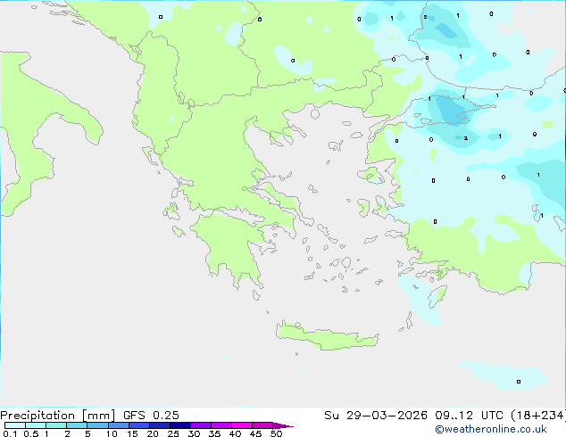Viewport: 566px width, 437px height.
Task: Click the '09..12 UTC' time text
Action: pyautogui.click(x=469, y=416)
